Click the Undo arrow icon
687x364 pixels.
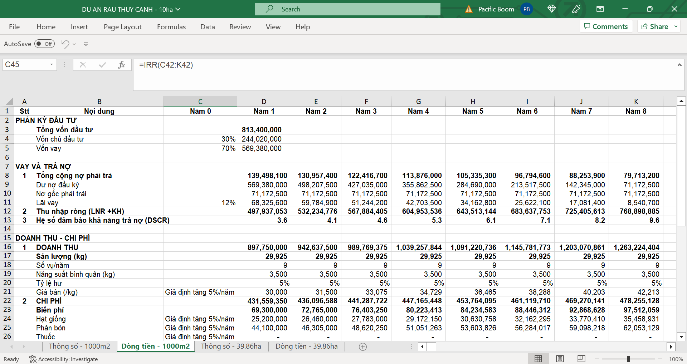coord(65,44)
